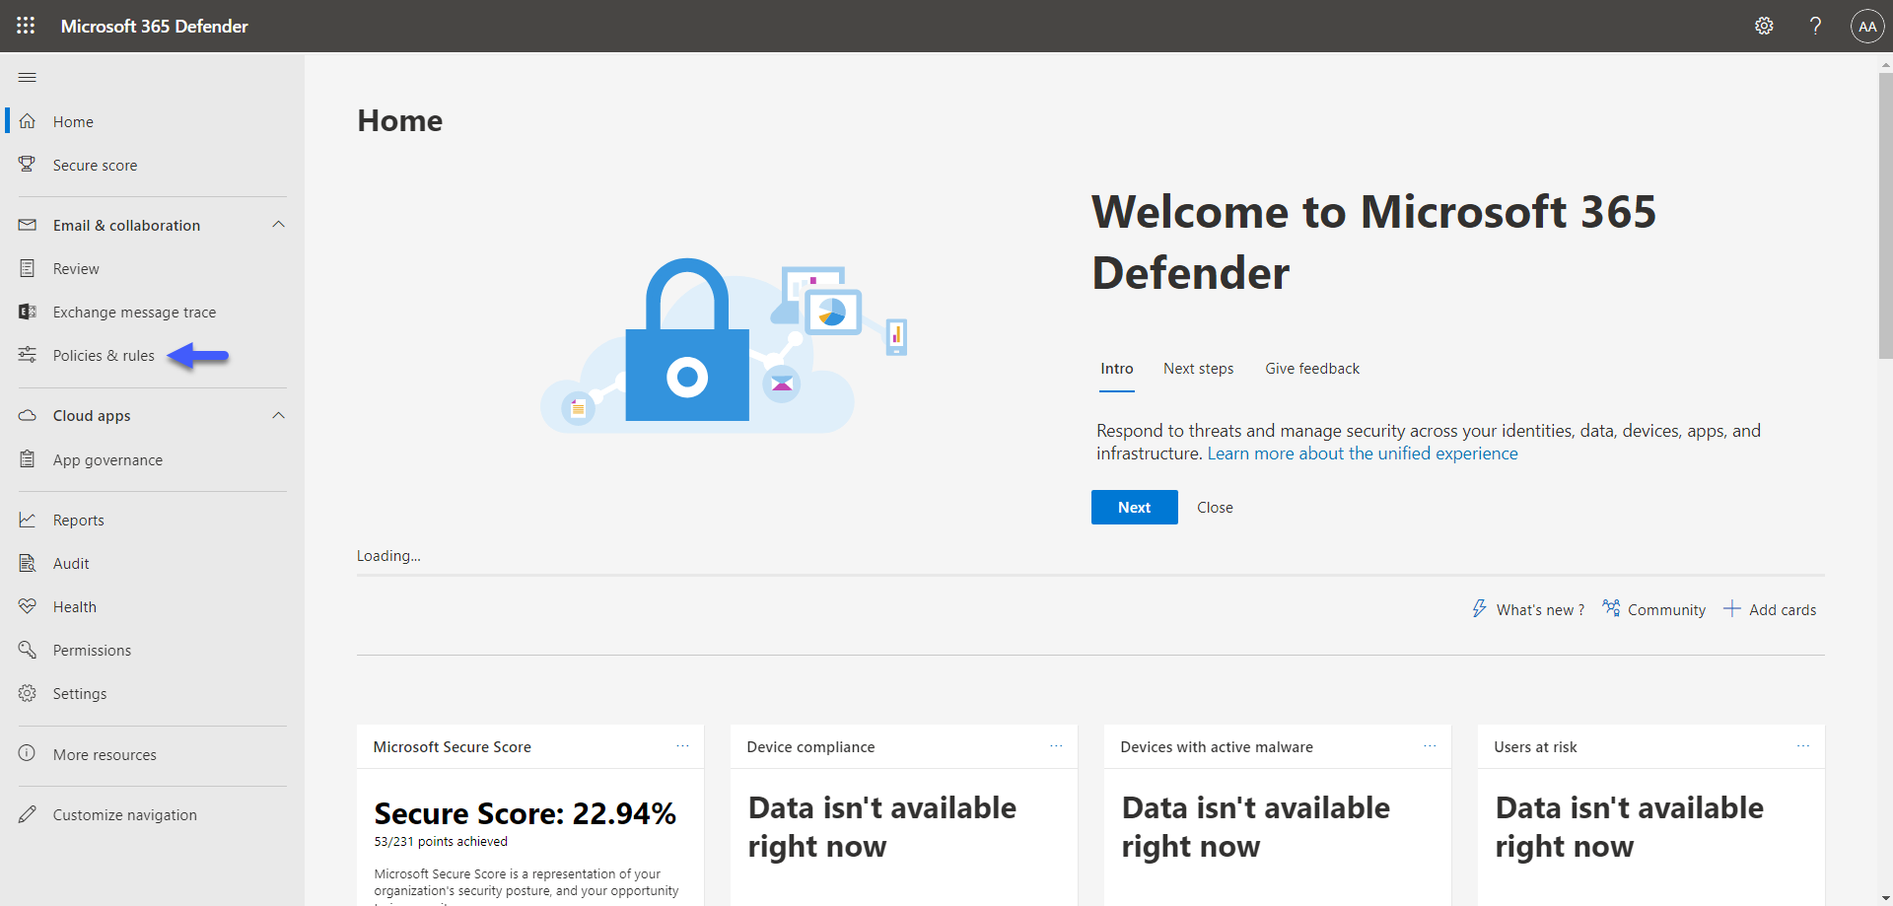Go to Home in navigation
Viewport: 1893px width, 906px height.
pos(73,121)
